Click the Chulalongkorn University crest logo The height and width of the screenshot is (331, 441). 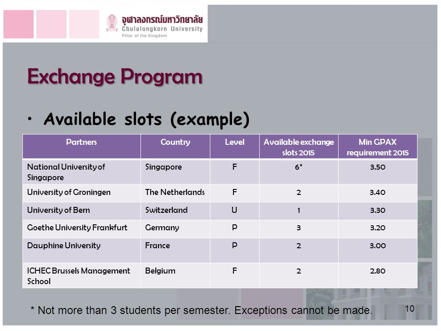tap(112, 23)
